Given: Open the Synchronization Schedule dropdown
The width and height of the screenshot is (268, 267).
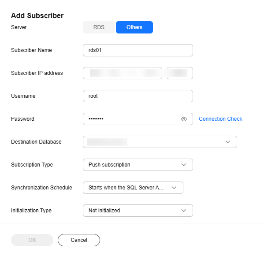Looking at the screenshot, I should click(133, 188).
